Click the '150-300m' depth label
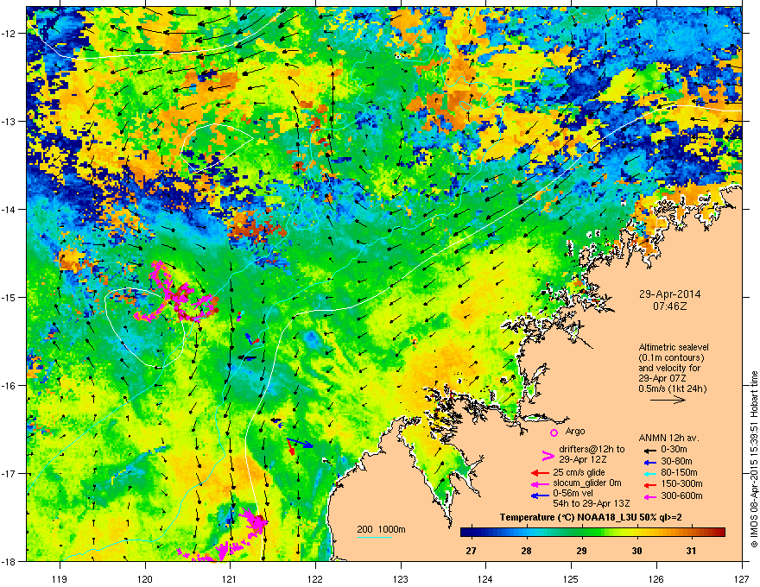This screenshot has height=587, width=760. click(682, 483)
